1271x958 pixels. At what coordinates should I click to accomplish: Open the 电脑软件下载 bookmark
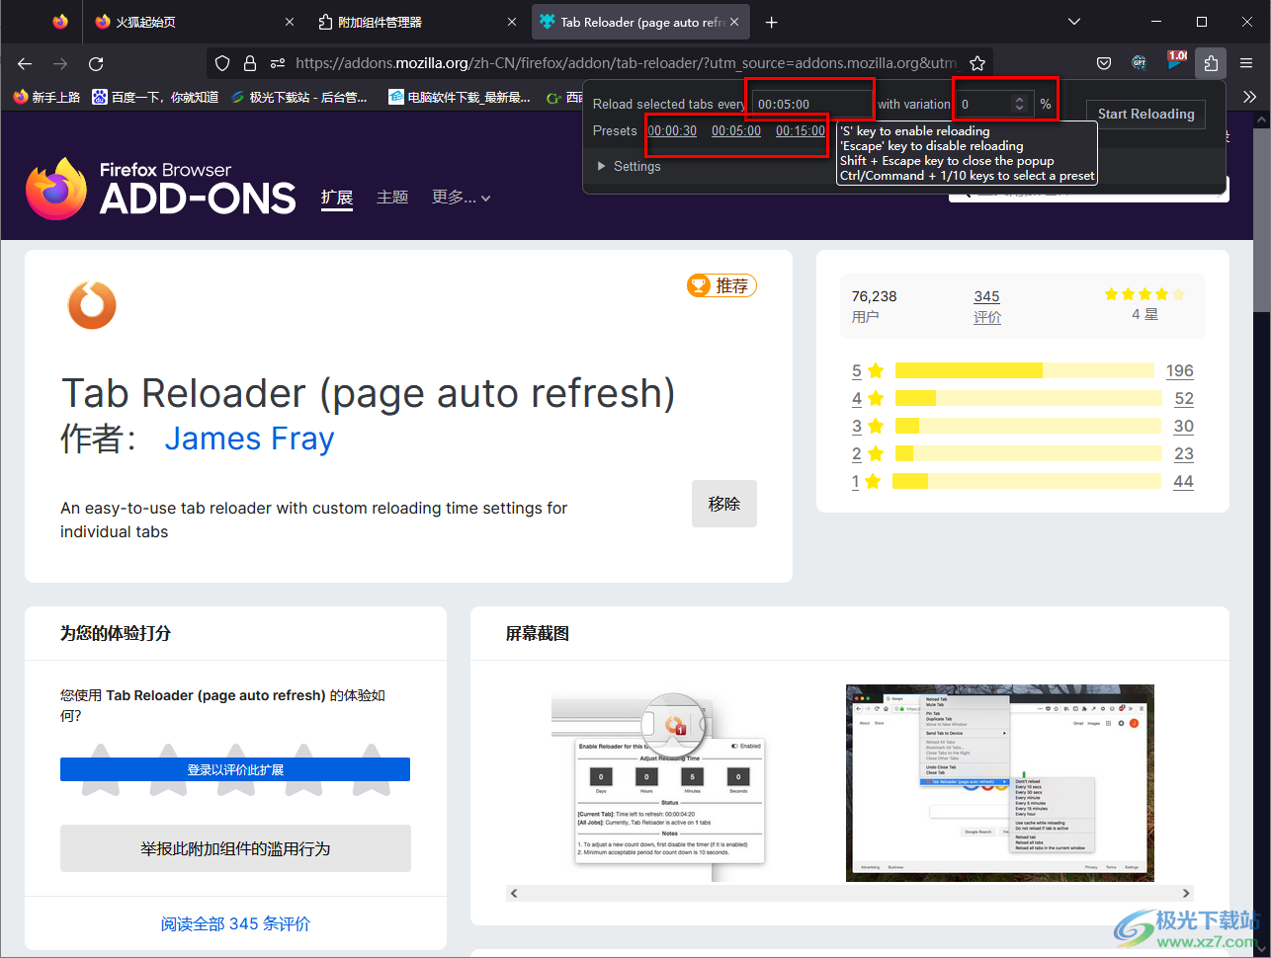[460, 97]
